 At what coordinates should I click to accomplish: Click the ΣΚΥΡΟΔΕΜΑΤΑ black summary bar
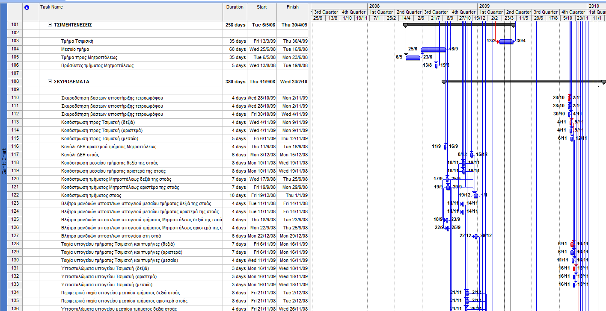(x=524, y=81)
